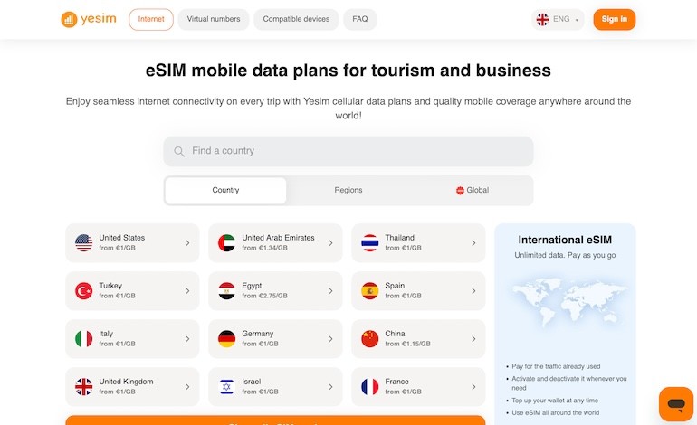Viewport: 697px width, 425px height.
Task: Open the ENG language dropdown
Action: 558,19
